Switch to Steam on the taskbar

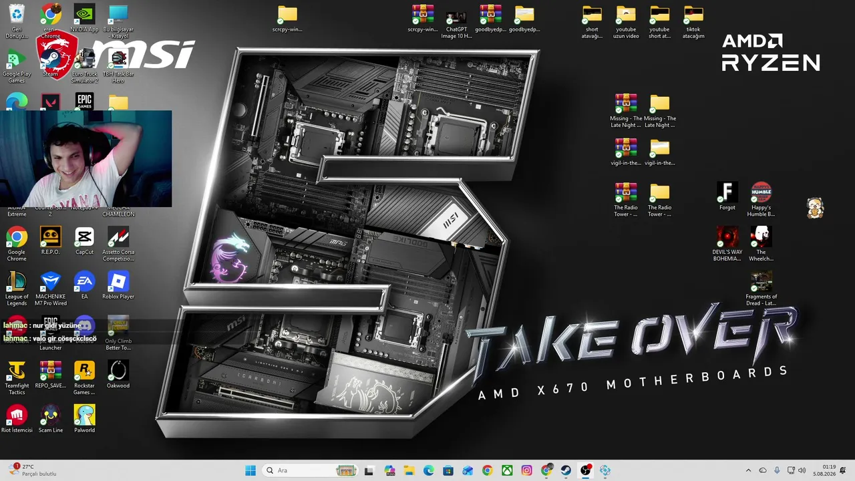566,470
